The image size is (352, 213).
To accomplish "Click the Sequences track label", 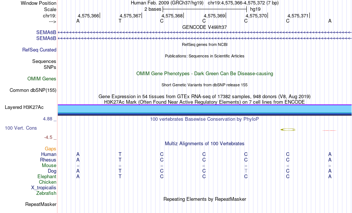I will 44,61.
